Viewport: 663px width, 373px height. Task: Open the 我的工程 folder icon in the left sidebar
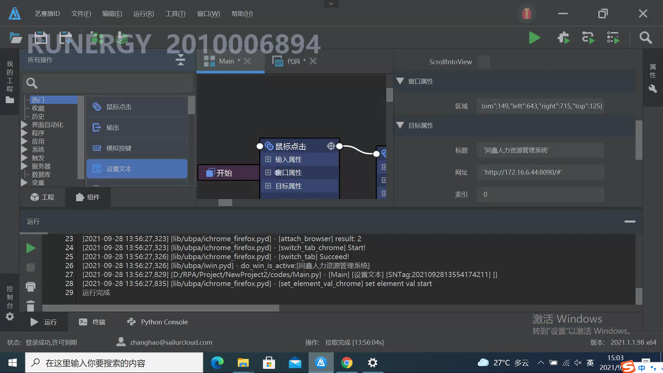(x=10, y=100)
